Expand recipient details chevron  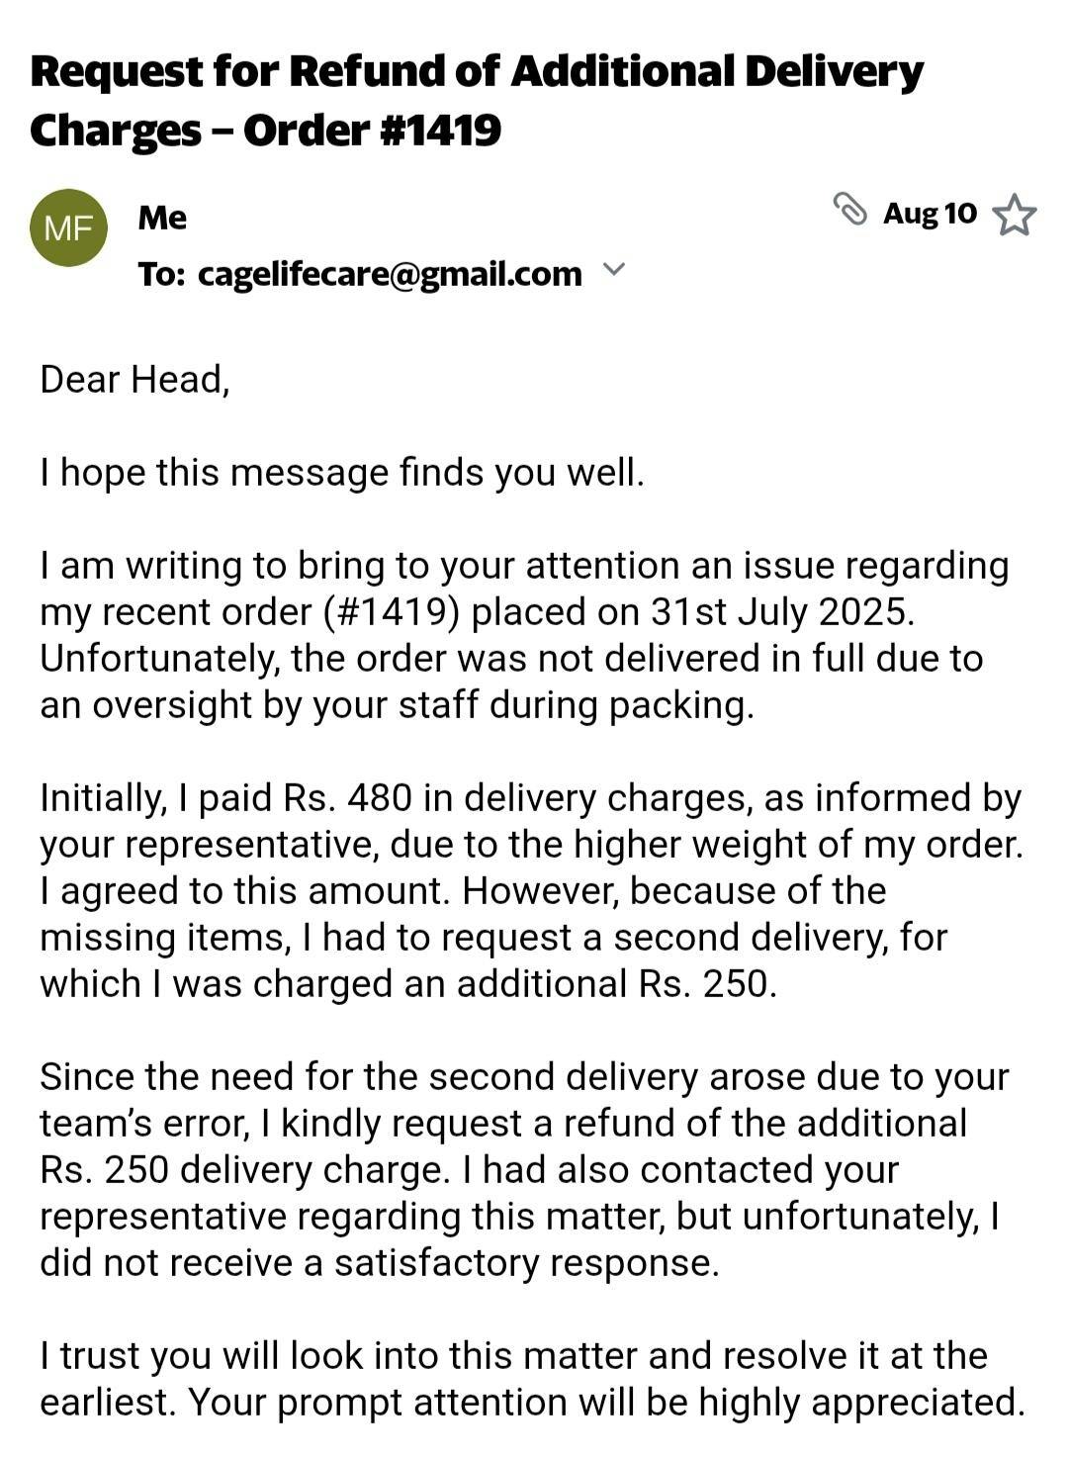[x=614, y=269]
